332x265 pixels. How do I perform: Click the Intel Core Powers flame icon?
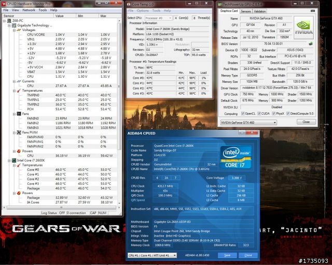19,193
